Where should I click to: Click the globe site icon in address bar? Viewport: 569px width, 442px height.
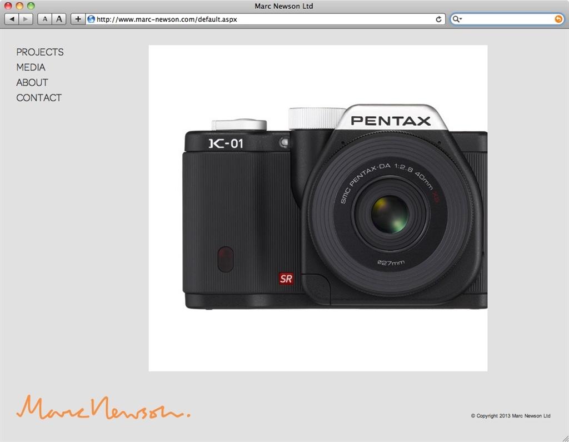(91, 19)
